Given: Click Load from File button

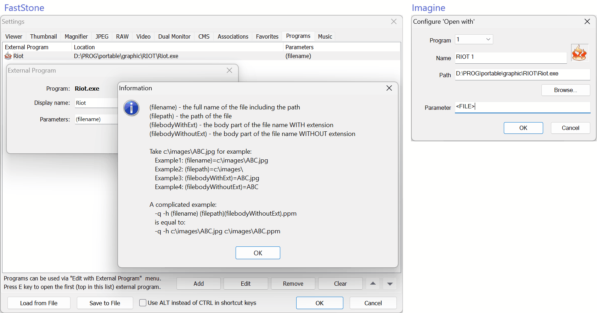Looking at the screenshot, I should tap(39, 303).
